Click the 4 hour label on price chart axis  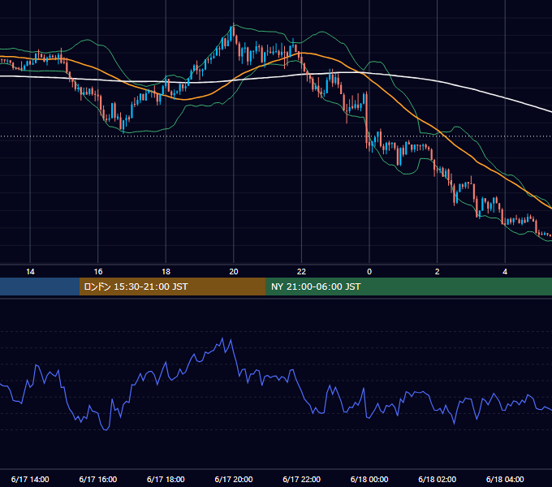pyautogui.click(x=505, y=272)
